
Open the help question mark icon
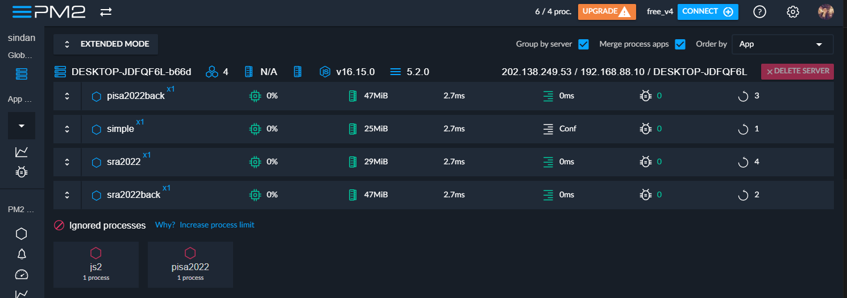(759, 12)
